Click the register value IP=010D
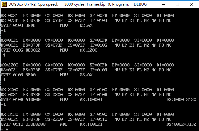199x131 pixels. (99, 95)
